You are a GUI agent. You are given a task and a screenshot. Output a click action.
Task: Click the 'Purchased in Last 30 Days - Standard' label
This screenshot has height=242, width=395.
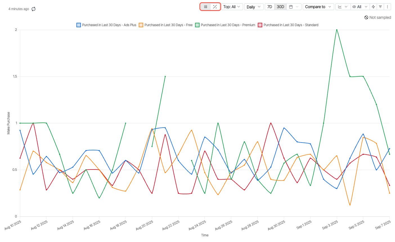[291, 25]
